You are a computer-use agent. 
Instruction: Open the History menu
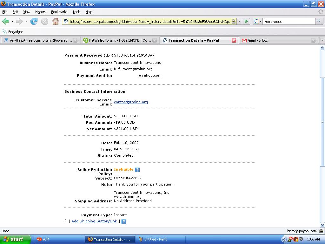(x=41, y=12)
